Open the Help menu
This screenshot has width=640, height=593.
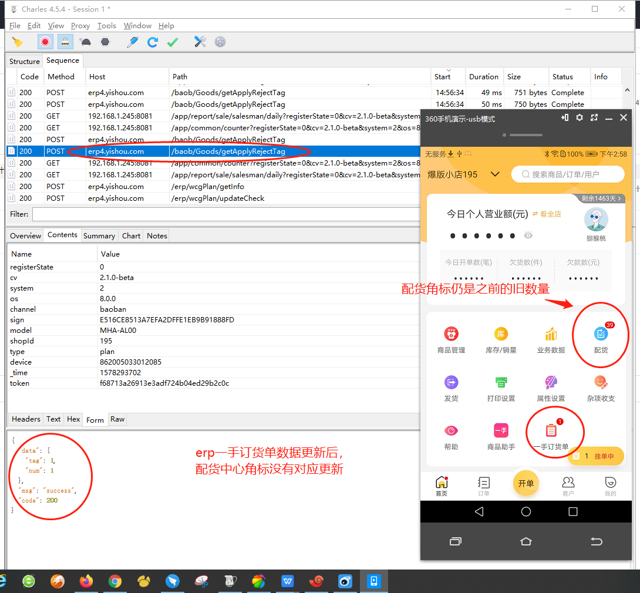166,26
